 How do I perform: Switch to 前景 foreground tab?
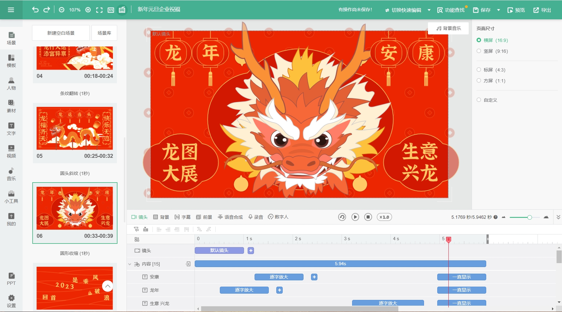coord(204,217)
